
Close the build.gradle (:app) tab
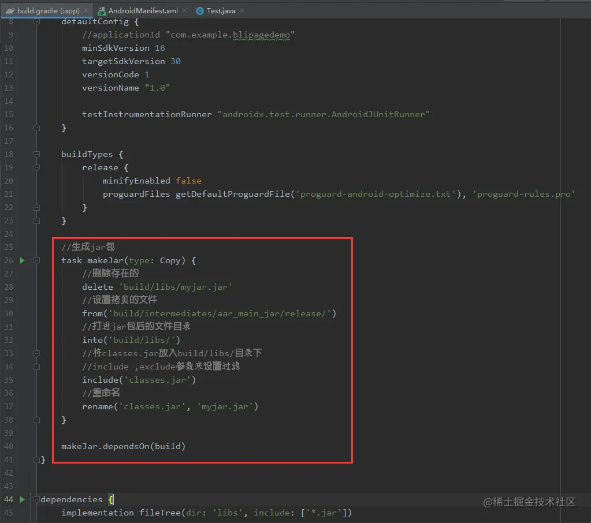pos(86,10)
